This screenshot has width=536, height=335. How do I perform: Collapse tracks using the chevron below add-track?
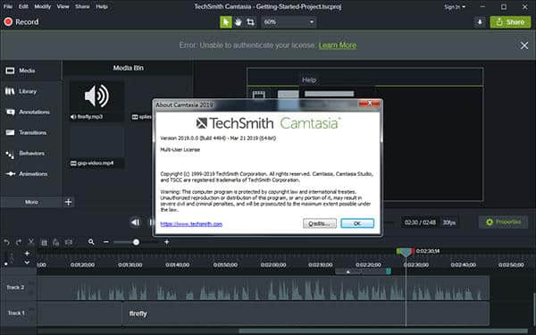pyautogui.click(x=27, y=263)
